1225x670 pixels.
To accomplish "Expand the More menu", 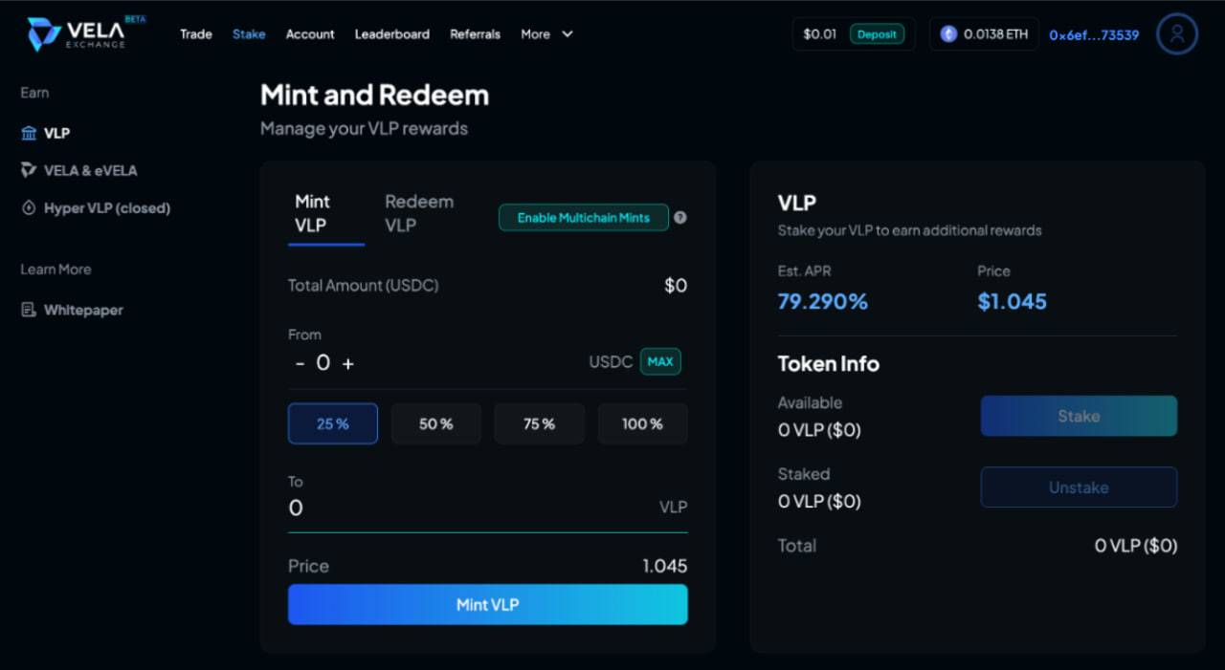I will [x=546, y=34].
